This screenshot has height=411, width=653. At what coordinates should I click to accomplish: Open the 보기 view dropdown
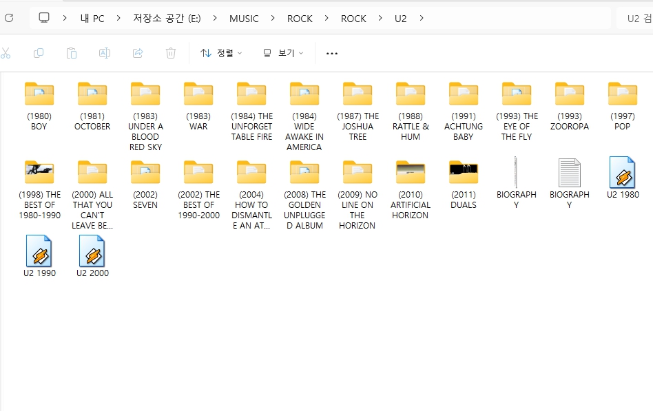click(282, 53)
